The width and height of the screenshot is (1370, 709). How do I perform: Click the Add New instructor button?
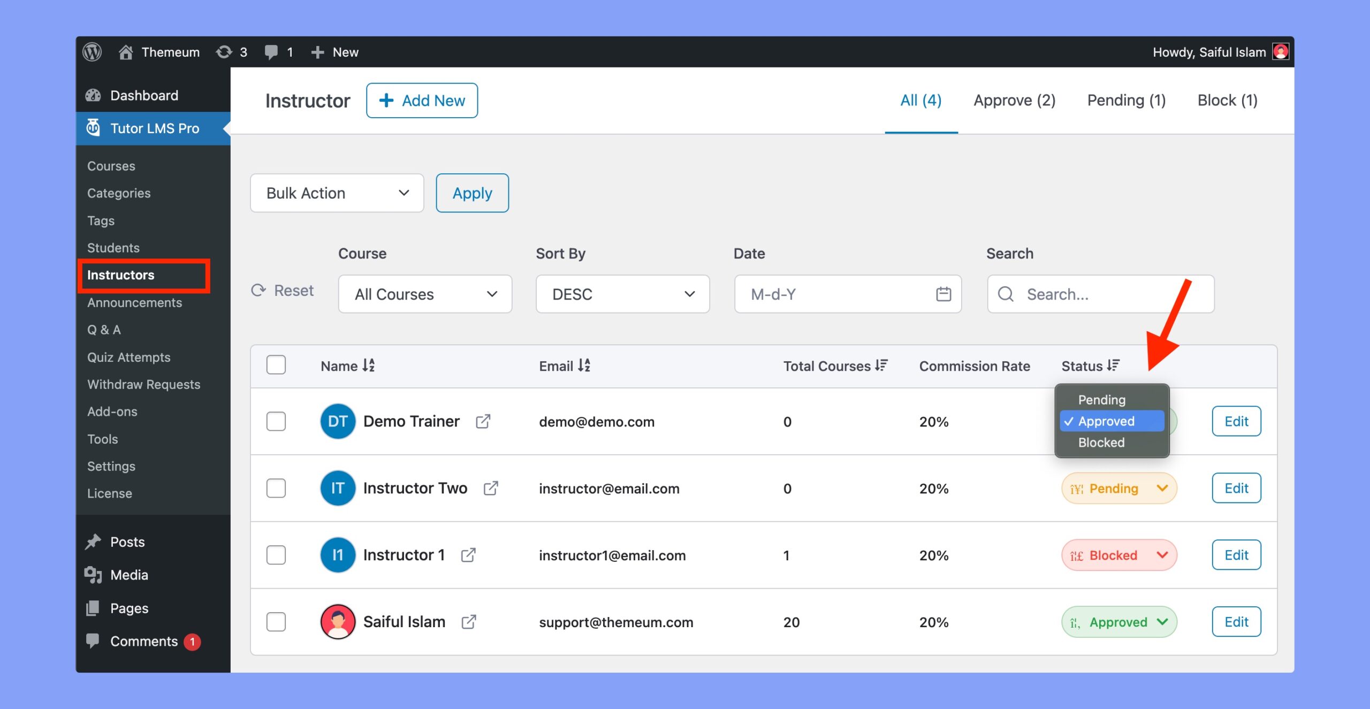[422, 100]
